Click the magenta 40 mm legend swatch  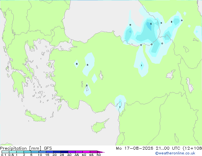click(x=86, y=152)
